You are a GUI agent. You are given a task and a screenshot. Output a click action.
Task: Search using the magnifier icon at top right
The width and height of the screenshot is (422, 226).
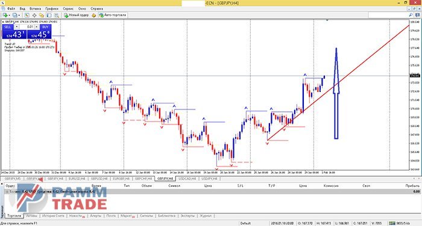(x=411, y=15)
